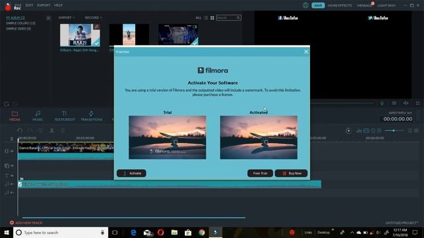Enter fullscreen preview
Image resolution: width=424 pixels, height=238 pixels.
[418, 103]
